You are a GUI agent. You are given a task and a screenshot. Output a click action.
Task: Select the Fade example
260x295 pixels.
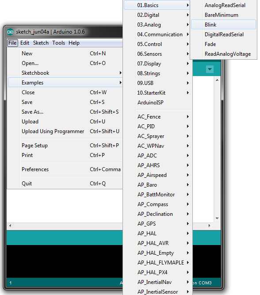(223, 44)
